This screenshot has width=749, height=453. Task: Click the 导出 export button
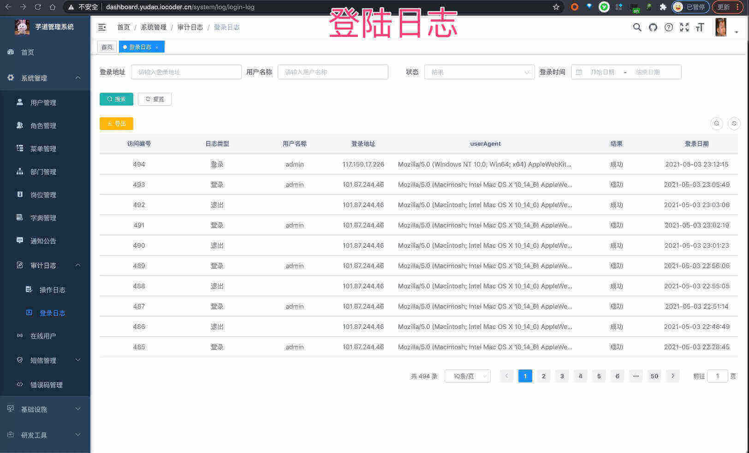(116, 124)
